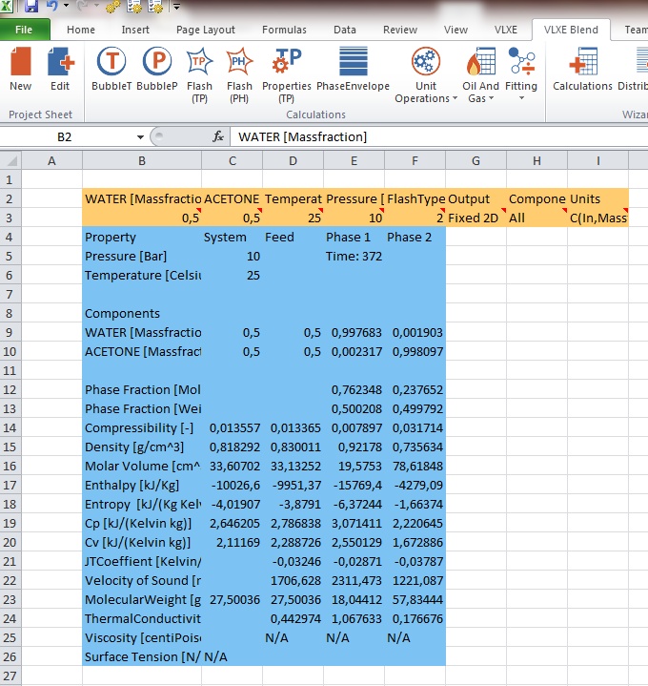
Task: Select the cell with value 57,83444
Action: click(x=415, y=599)
